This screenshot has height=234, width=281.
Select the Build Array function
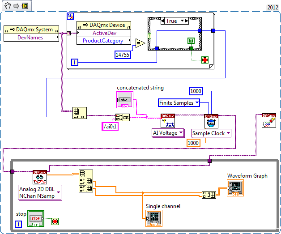pos(209,195)
